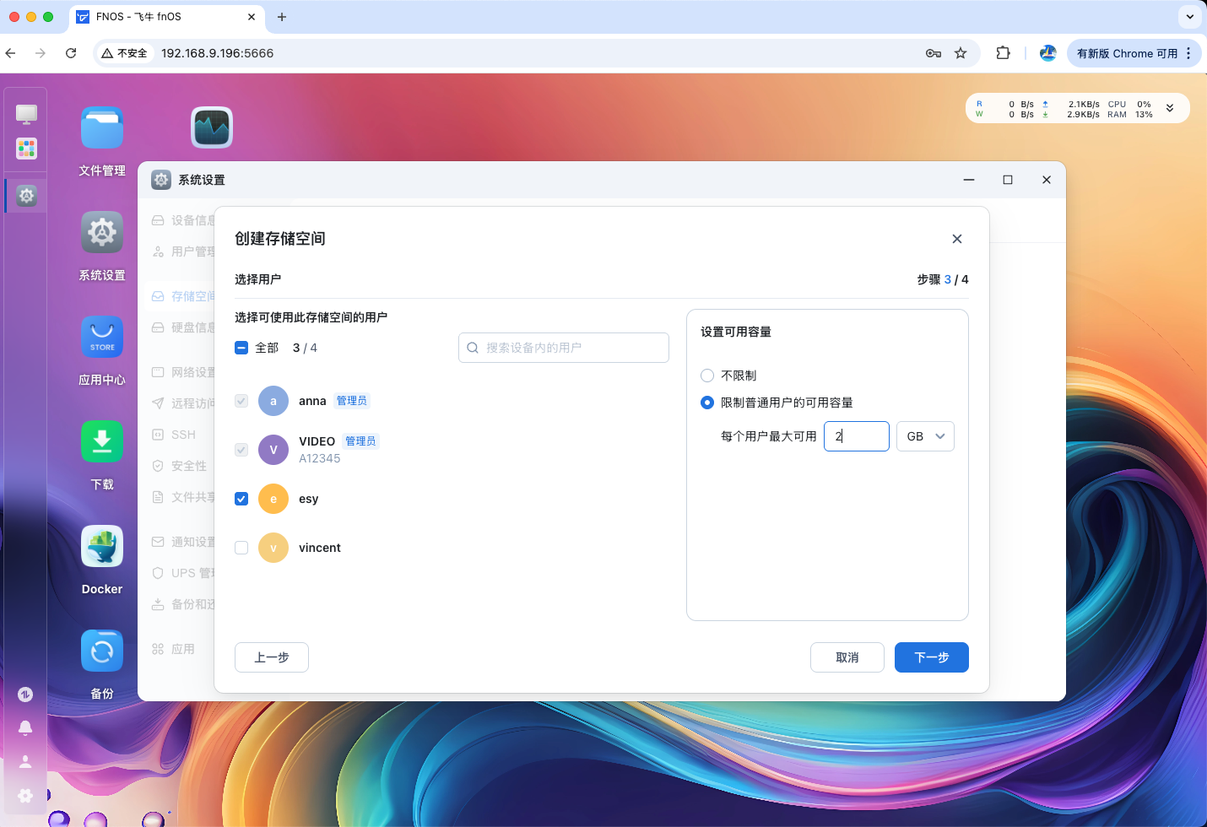Open the SSH settings section
1207x827 pixels.
coord(181,434)
